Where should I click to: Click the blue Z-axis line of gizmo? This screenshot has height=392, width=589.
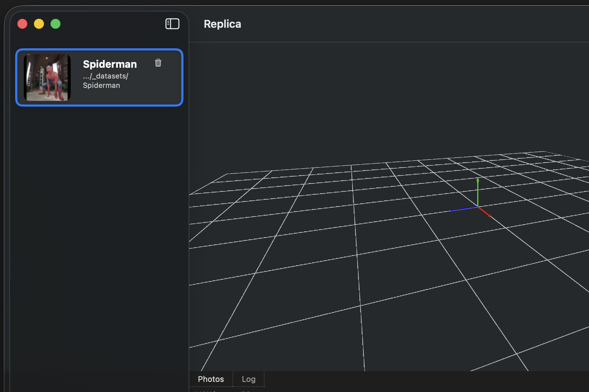(463, 209)
